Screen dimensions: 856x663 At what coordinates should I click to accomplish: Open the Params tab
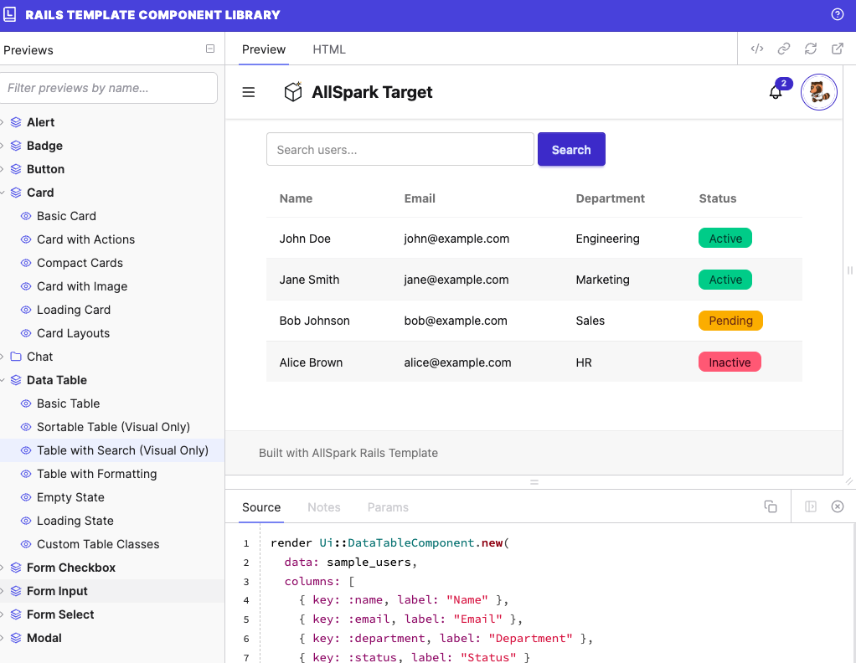coord(388,506)
